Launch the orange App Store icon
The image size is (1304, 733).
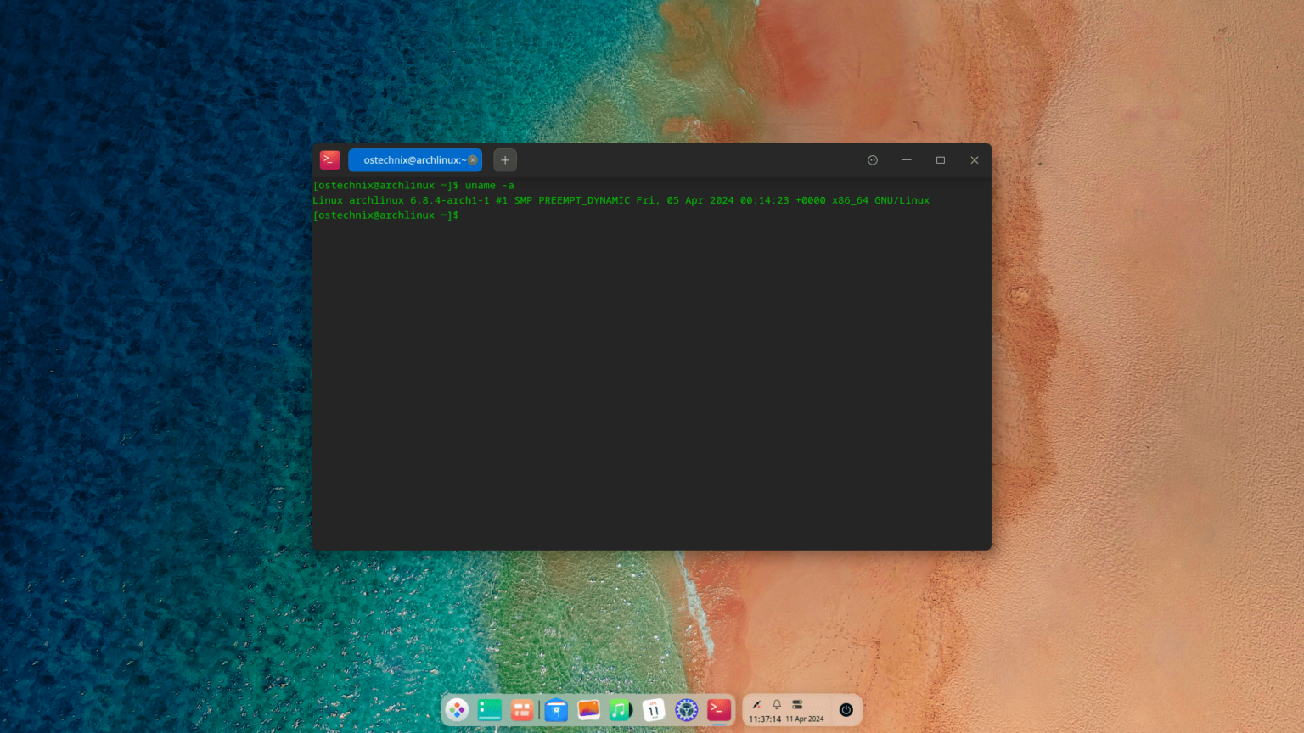coord(521,710)
